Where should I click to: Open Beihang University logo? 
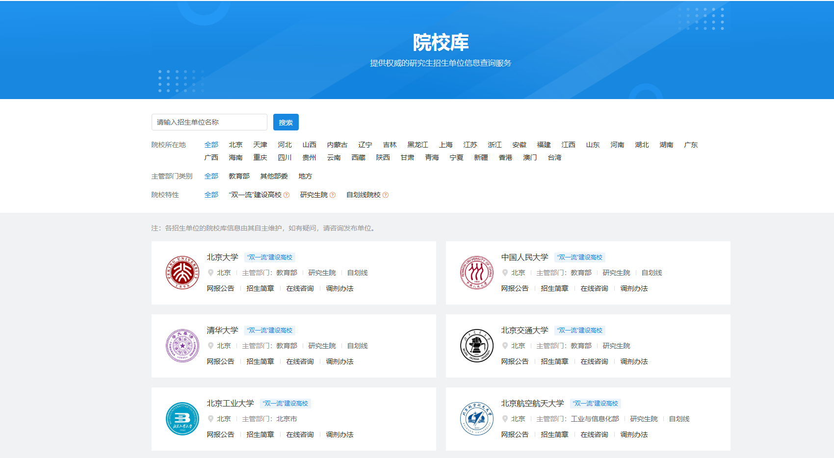coord(477,419)
